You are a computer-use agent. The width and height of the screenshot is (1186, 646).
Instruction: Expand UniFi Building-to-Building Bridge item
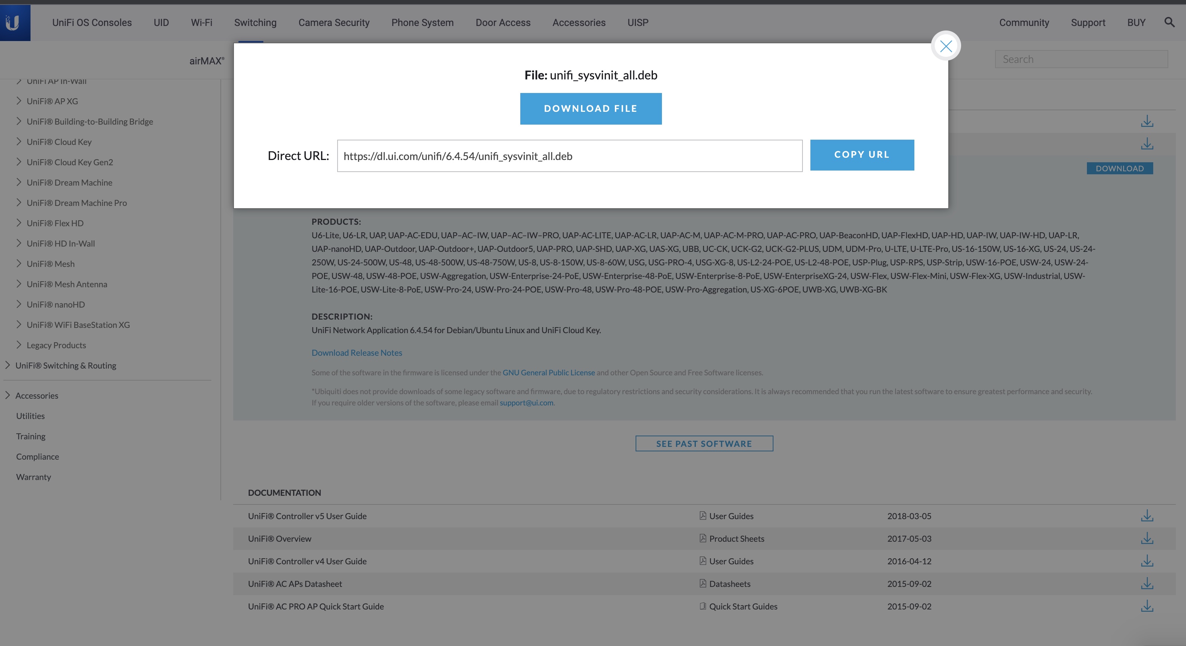click(x=18, y=121)
